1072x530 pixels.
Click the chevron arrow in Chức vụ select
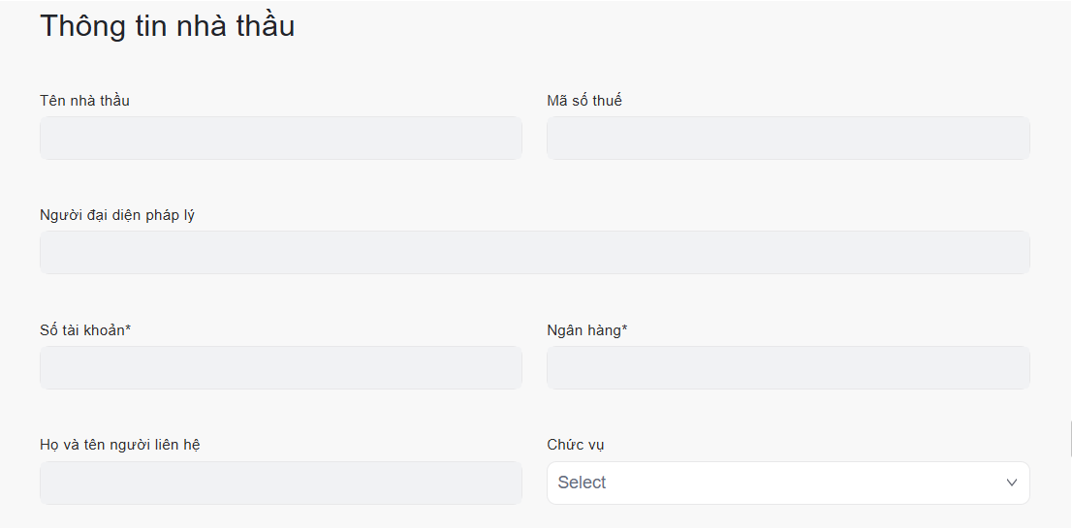tap(1012, 483)
